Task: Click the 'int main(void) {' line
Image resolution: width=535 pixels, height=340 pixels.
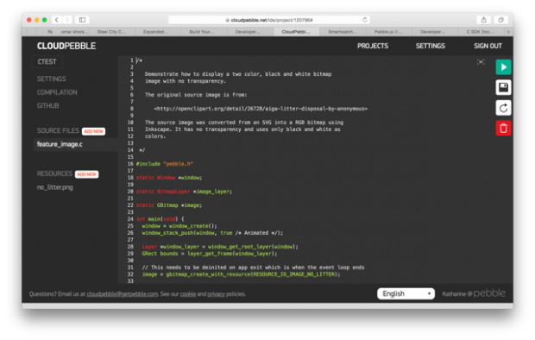Action: [x=160, y=219]
